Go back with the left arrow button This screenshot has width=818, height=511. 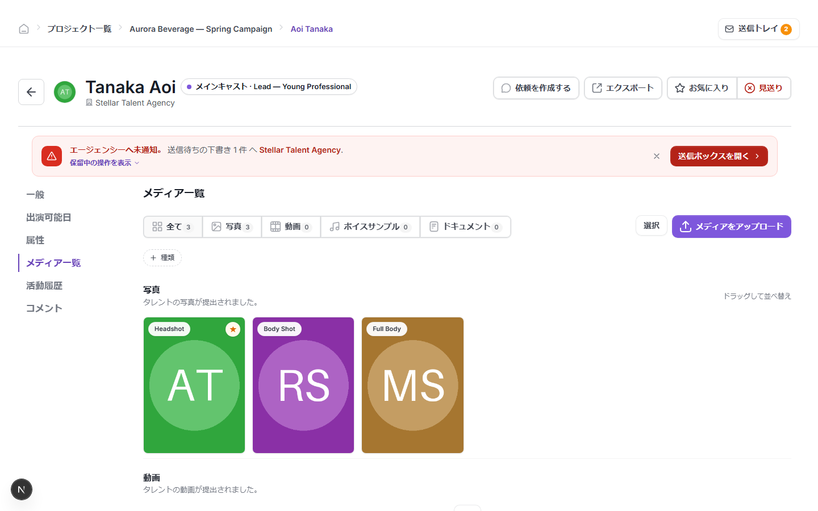[x=31, y=92]
